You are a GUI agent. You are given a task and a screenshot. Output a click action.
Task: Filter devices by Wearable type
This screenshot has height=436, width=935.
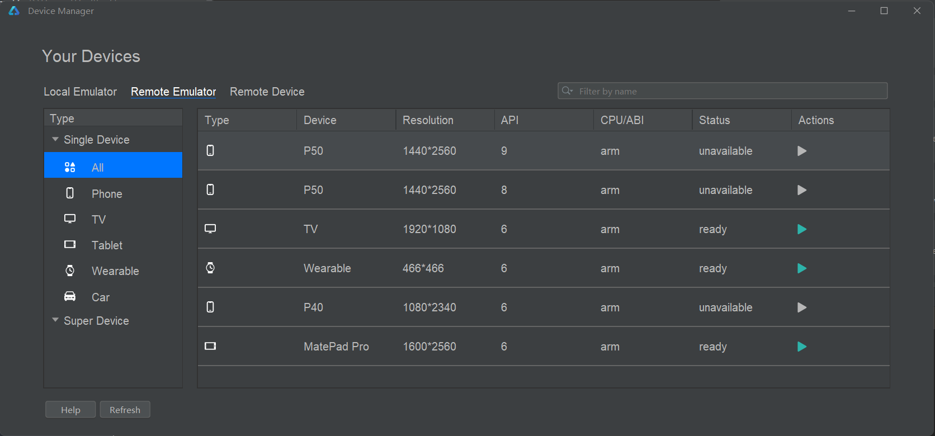114,271
